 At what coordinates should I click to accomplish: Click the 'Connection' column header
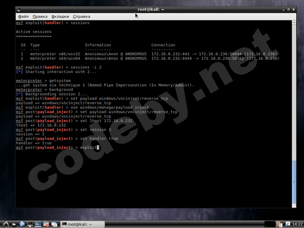[163, 45]
